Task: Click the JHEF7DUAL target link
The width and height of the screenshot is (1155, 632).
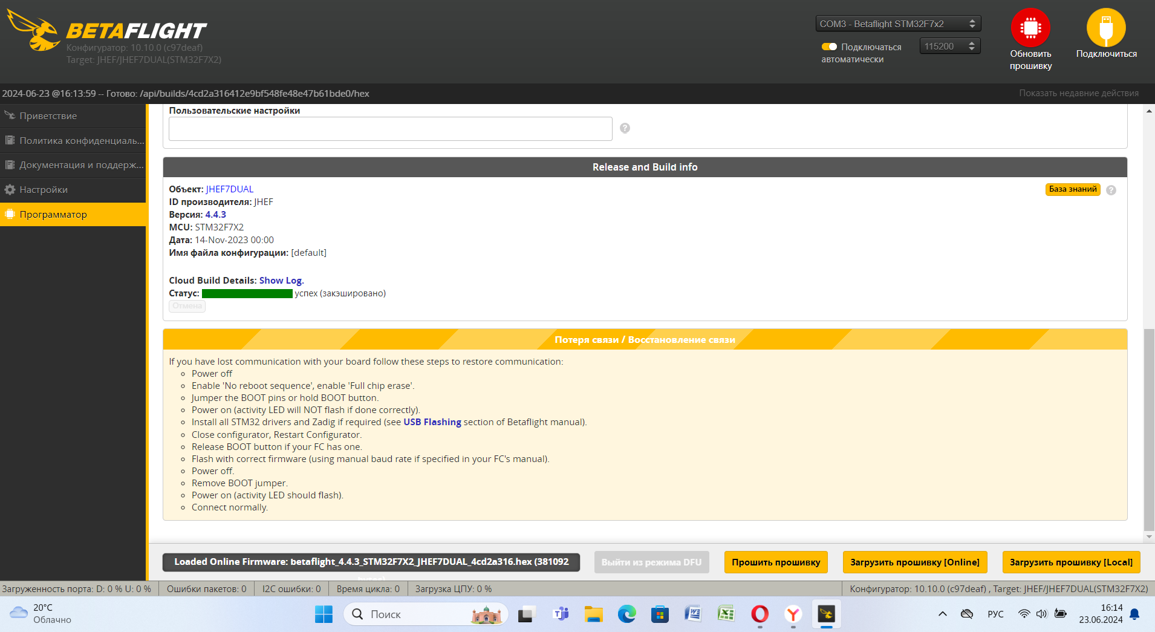Action: click(x=230, y=189)
